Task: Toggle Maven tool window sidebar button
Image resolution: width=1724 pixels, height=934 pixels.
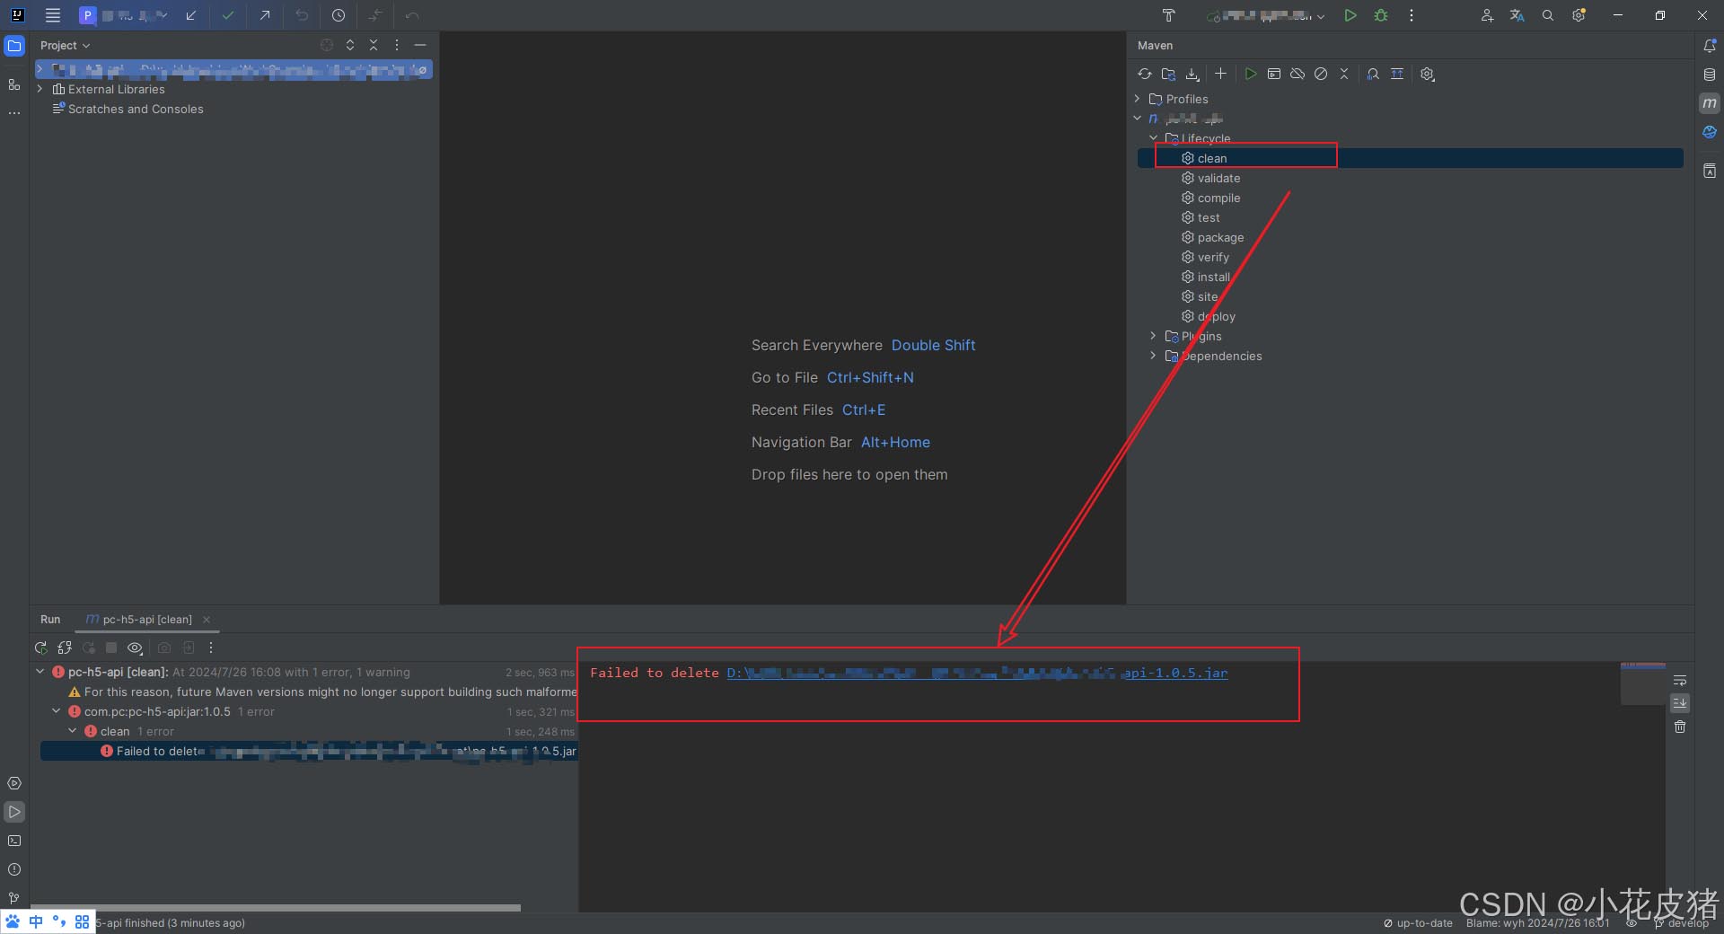Action: click(x=1710, y=103)
